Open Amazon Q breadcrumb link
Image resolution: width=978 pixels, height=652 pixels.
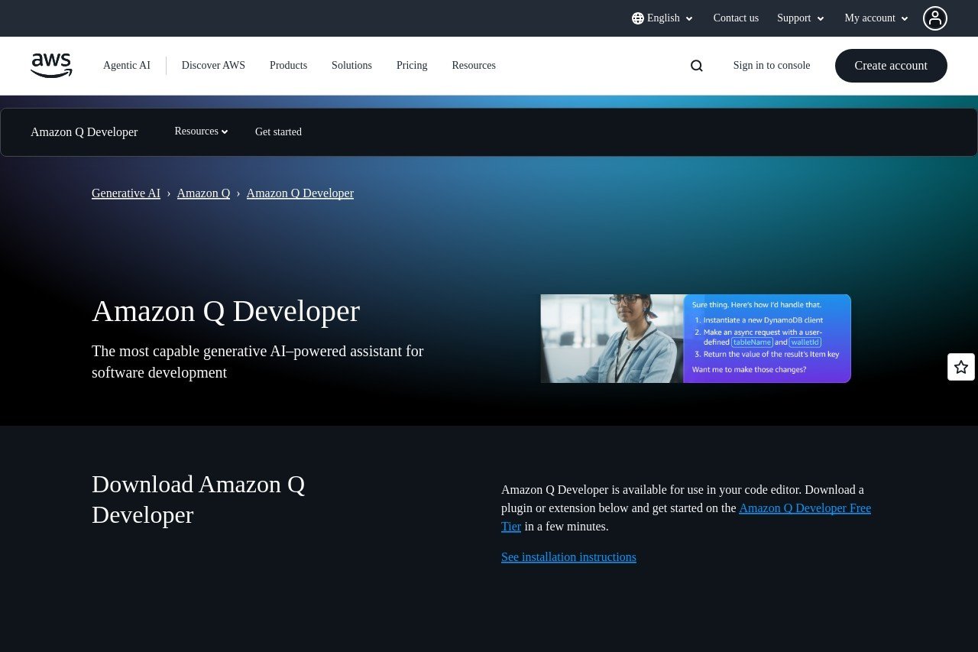pyautogui.click(x=203, y=193)
